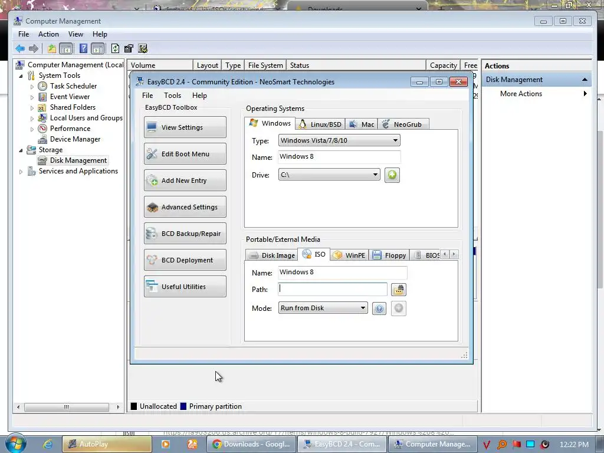Open EasyBCD Help menu
604x453 pixels.
199,96
